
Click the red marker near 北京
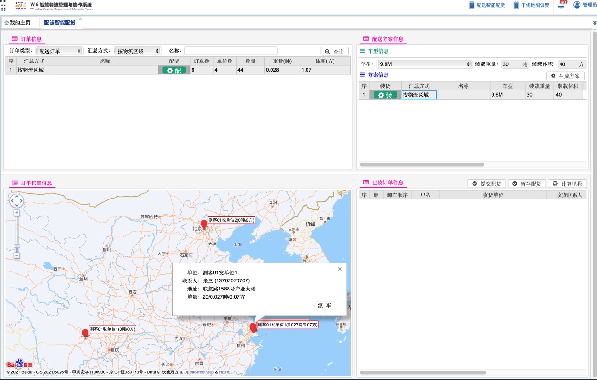point(204,224)
